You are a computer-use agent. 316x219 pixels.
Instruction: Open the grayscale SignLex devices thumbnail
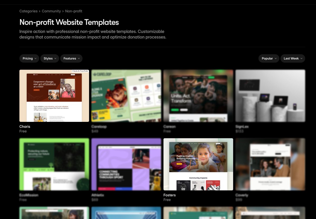click(270, 96)
